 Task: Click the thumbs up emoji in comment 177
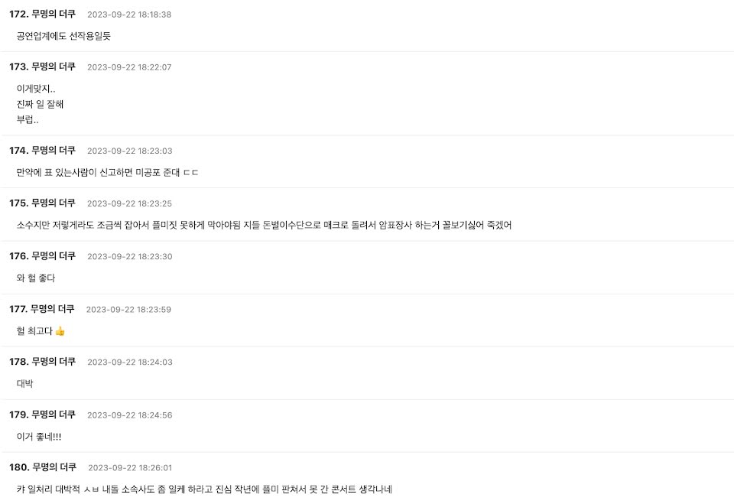60,331
